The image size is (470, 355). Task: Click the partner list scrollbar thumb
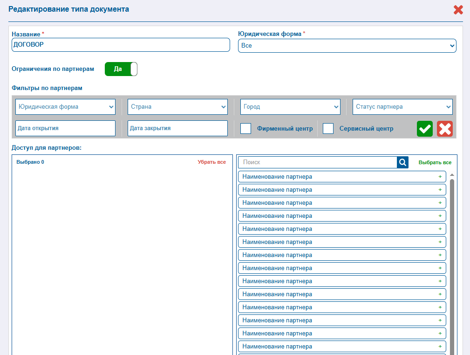pos(452,267)
